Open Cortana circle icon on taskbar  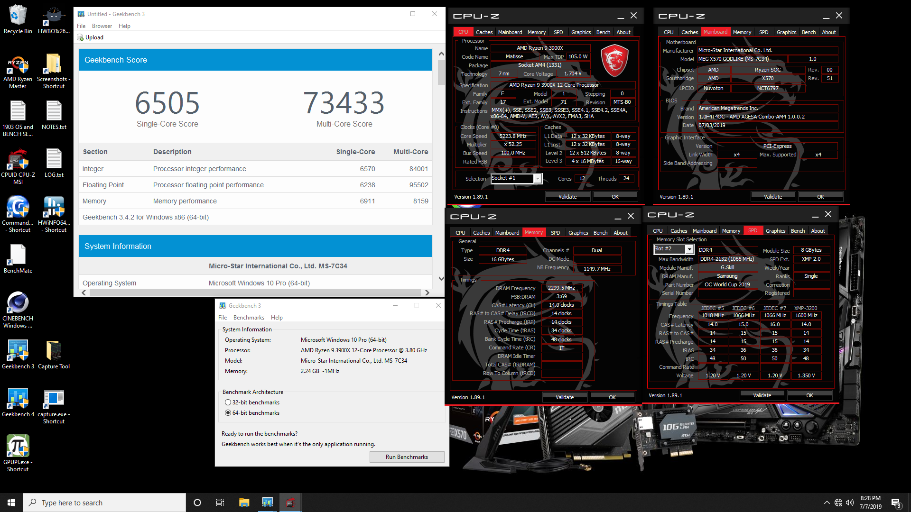tap(197, 503)
